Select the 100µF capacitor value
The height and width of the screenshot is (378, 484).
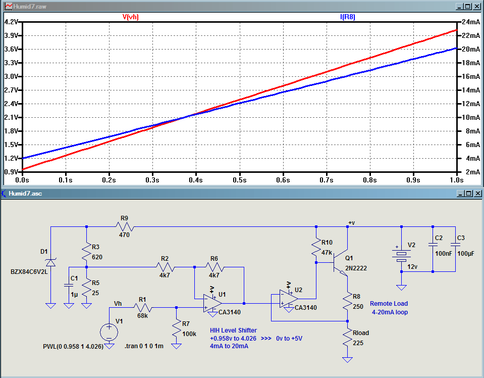tap(465, 254)
